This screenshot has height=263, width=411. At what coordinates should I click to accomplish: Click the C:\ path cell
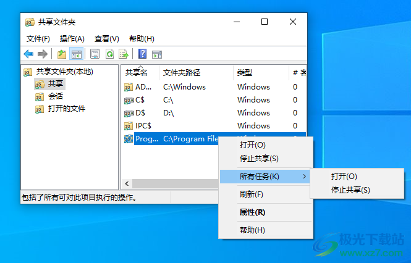[x=168, y=100]
